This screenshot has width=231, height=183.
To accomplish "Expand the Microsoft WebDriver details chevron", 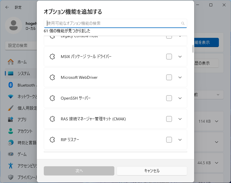I will pyautogui.click(x=180, y=77).
